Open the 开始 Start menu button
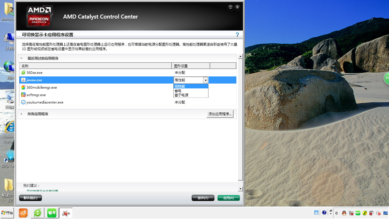 pyautogui.click(x=7, y=213)
